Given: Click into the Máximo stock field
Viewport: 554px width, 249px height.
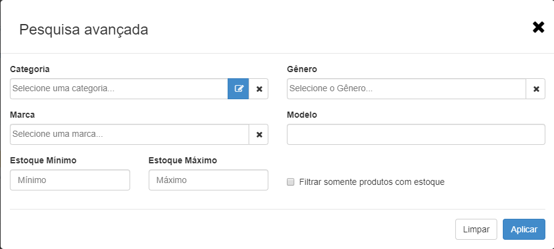Looking at the screenshot, I should [x=209, y=180].
